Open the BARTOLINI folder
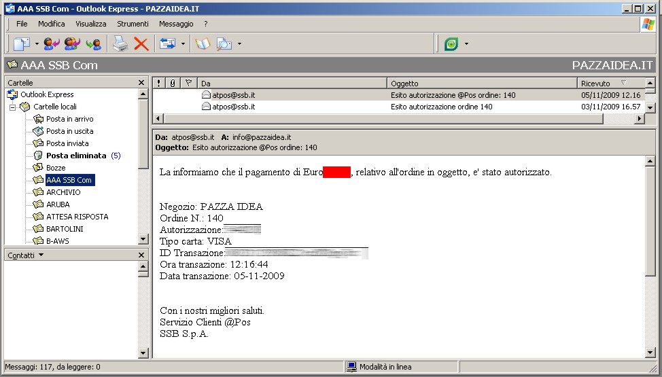Image resolution: width=662 pixels, height=377 pixels. 65,229
